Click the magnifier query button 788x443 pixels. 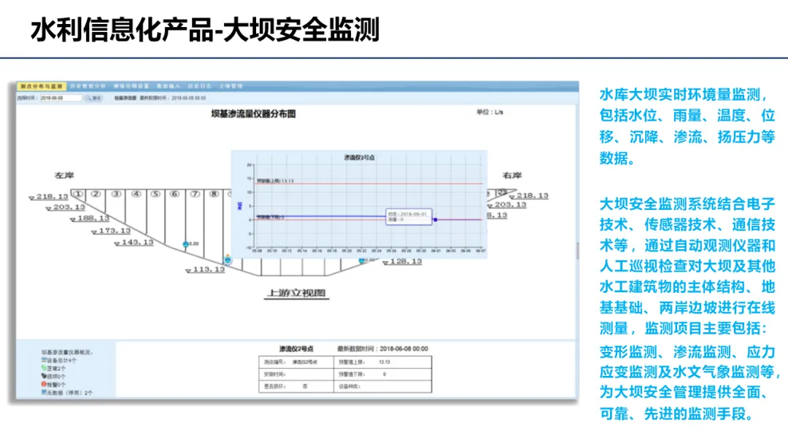pos(93,98)
